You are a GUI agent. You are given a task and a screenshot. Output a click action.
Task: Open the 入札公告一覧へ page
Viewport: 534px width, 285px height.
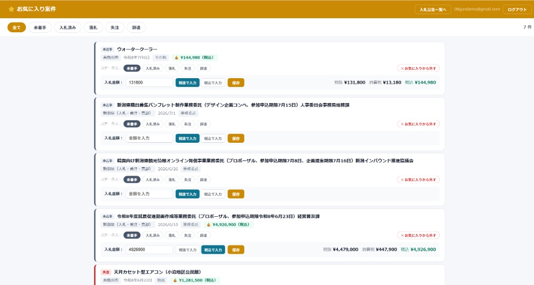point(433,9)
